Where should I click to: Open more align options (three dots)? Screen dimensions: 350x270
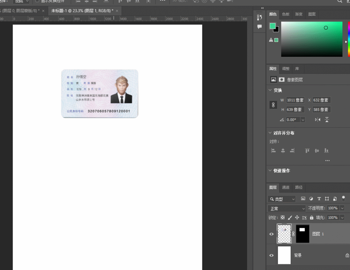click(x=327, y=160)
